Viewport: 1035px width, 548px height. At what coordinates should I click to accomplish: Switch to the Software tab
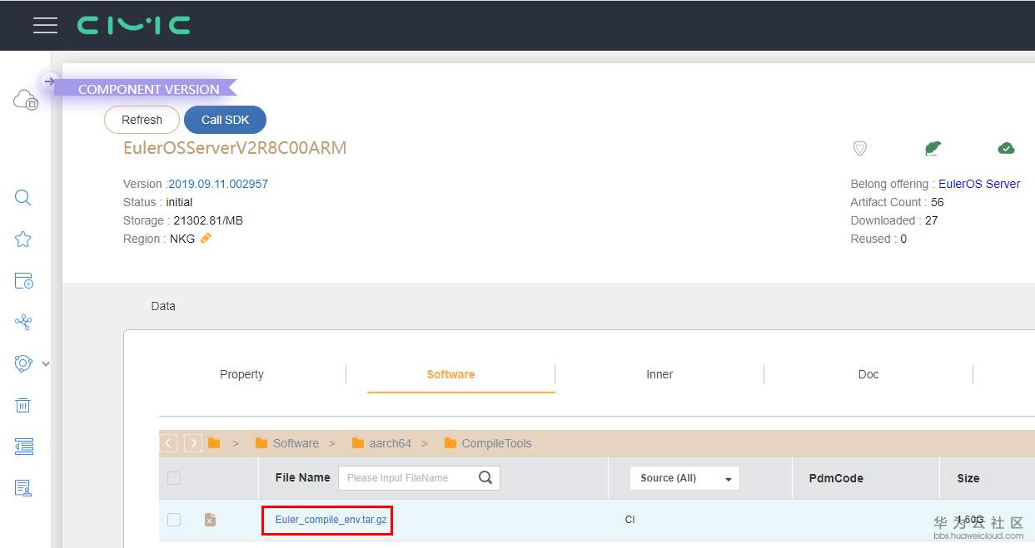click(x=450, y=374)
